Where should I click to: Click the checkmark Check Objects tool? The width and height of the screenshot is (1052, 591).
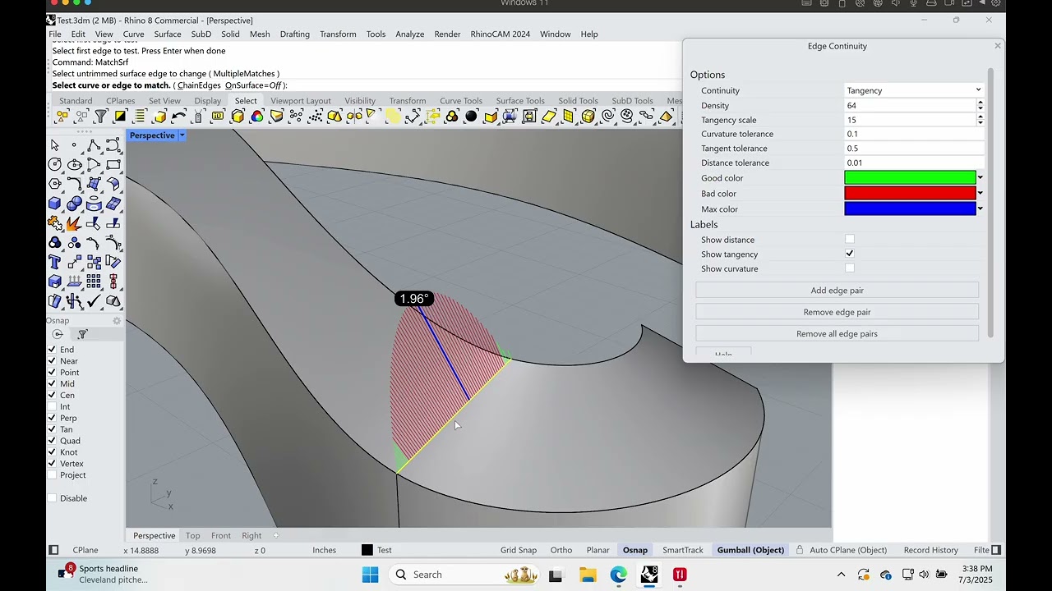click(94, 301)
